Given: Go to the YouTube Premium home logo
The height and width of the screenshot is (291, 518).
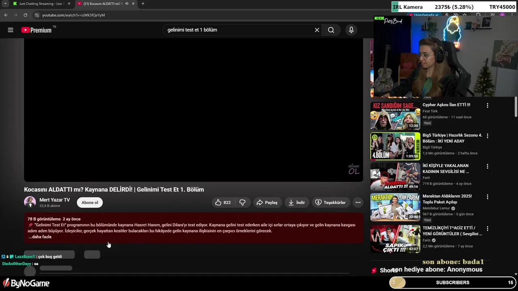Looking at the screenshot, I should (37, 30).
